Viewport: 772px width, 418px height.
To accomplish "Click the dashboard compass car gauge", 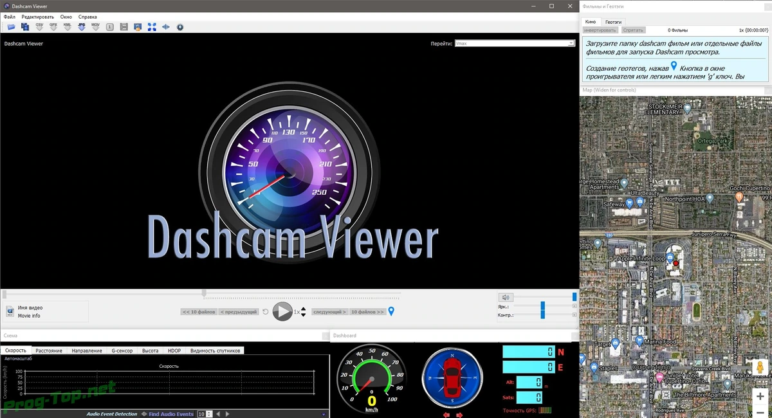I will 452,377.
